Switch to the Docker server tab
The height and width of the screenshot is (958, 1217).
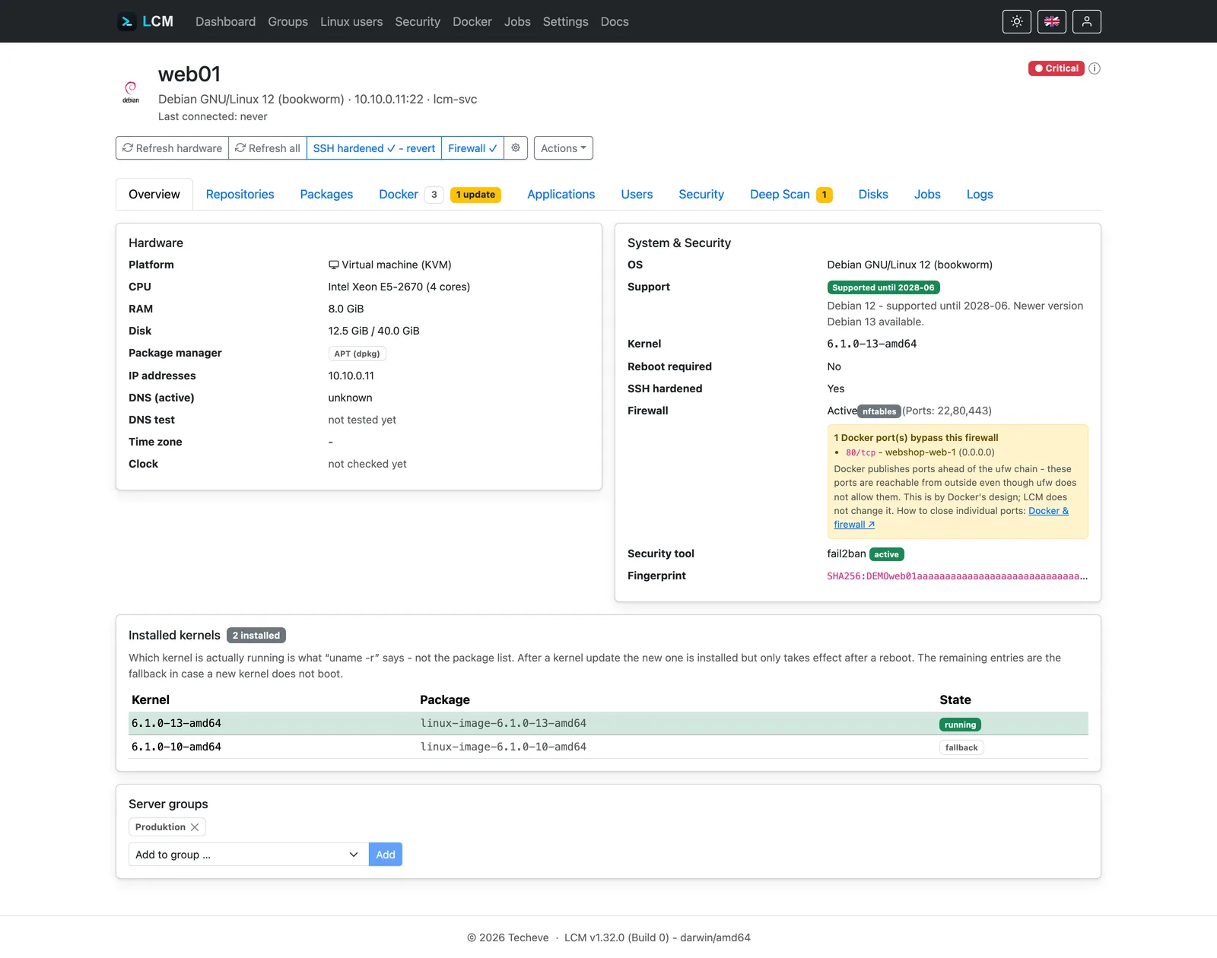tap(399, 195)
